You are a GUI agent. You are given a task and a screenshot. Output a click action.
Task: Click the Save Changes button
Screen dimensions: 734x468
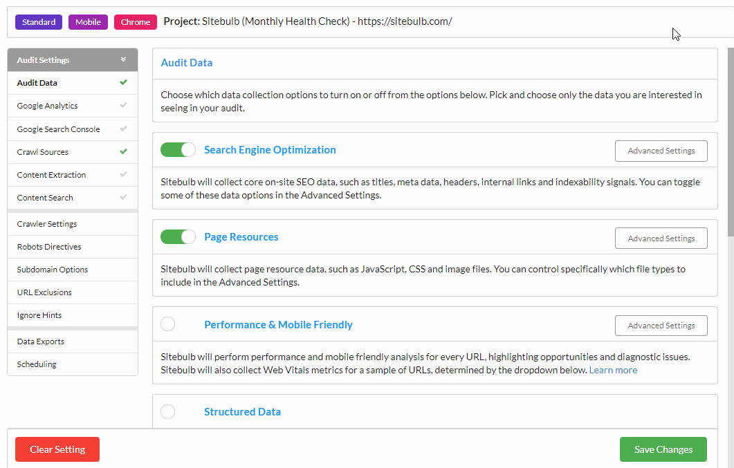663,449
